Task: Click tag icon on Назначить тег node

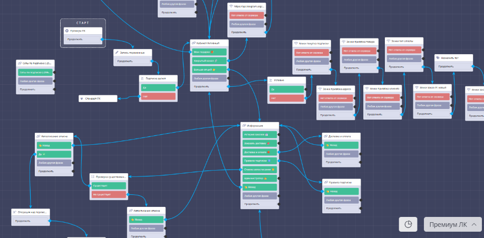Action: click(x=438, y=57)
